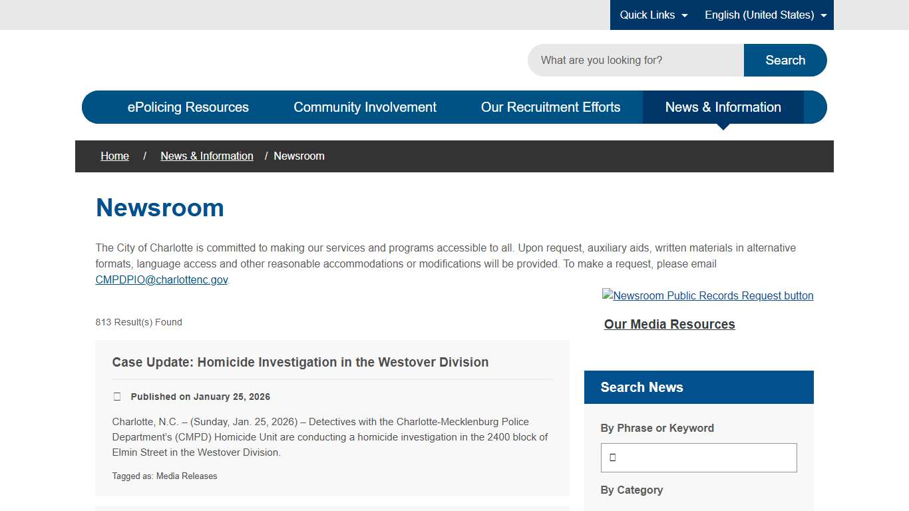
Task: Open News & Information breadcrumb link
Action: click(207, 156)
